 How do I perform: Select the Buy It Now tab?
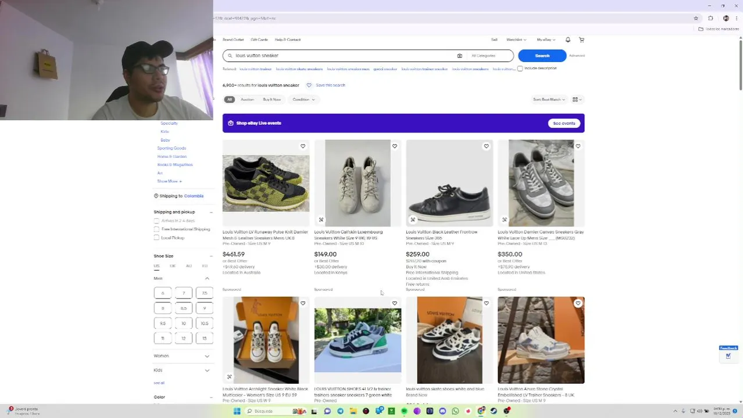pyautogui.click(x=272, y=99)
